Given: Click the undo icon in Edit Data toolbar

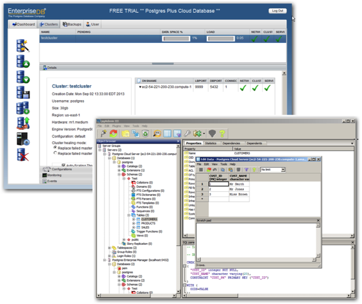Looking at the screenshot, I should (x=215, y=169).
